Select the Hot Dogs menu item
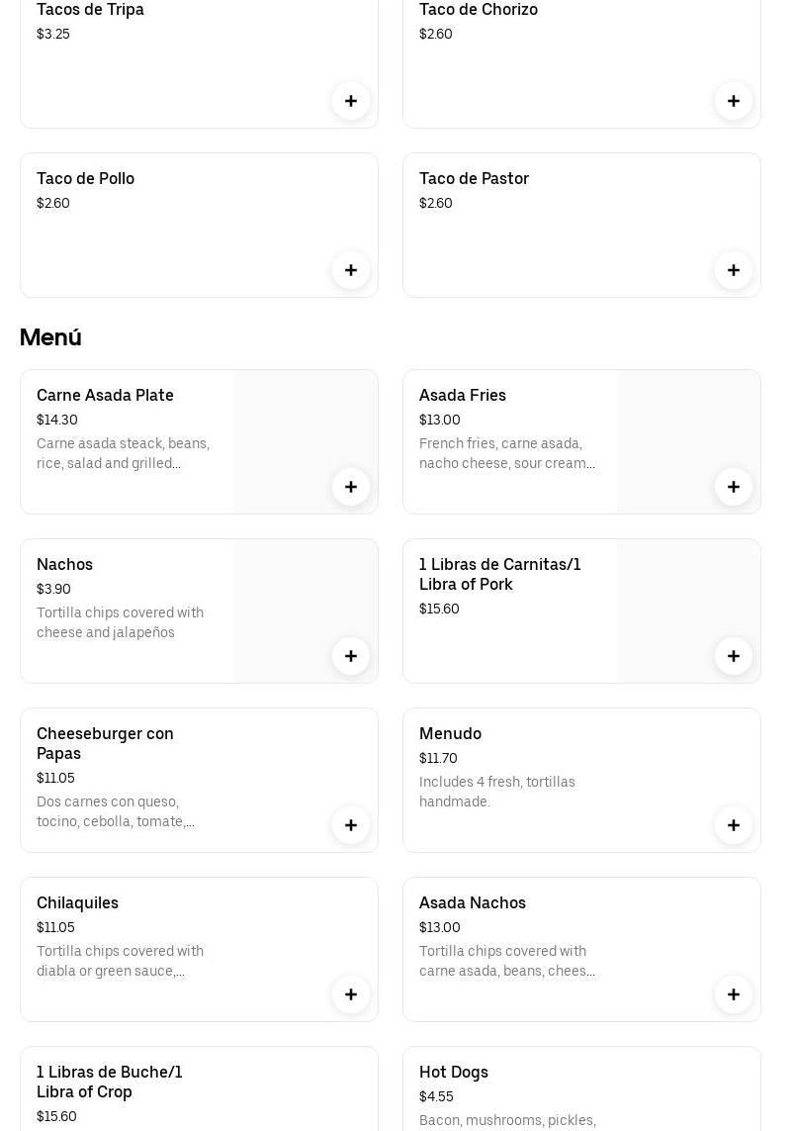 click(x=454, y=1073)
